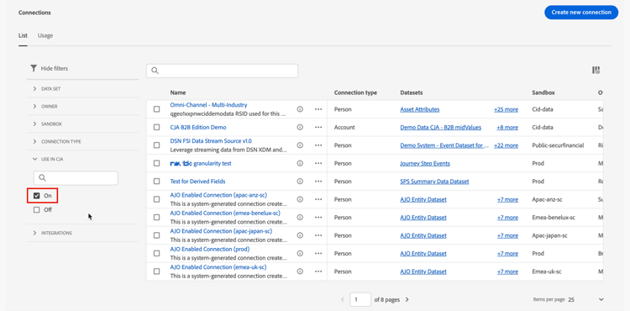Click the +25 more datasets link
The height and width of the screenshot is (311, 630).
[506, 109]
